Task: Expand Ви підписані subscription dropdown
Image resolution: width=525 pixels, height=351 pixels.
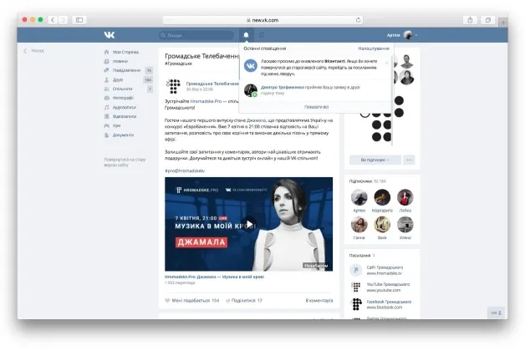Action: click(375, 160)
